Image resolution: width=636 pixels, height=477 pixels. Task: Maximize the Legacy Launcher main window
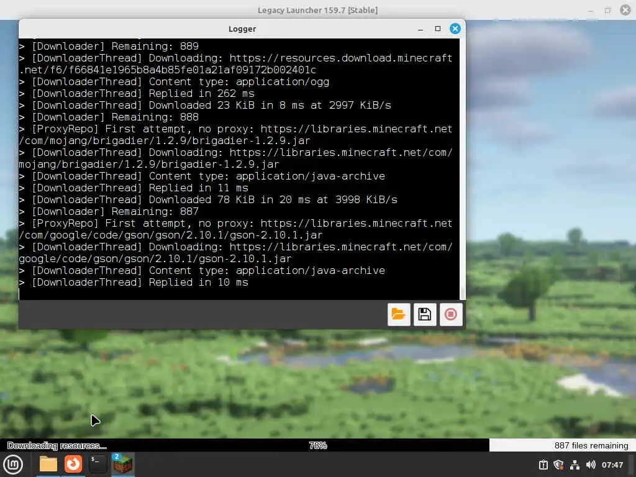point(607,10)
